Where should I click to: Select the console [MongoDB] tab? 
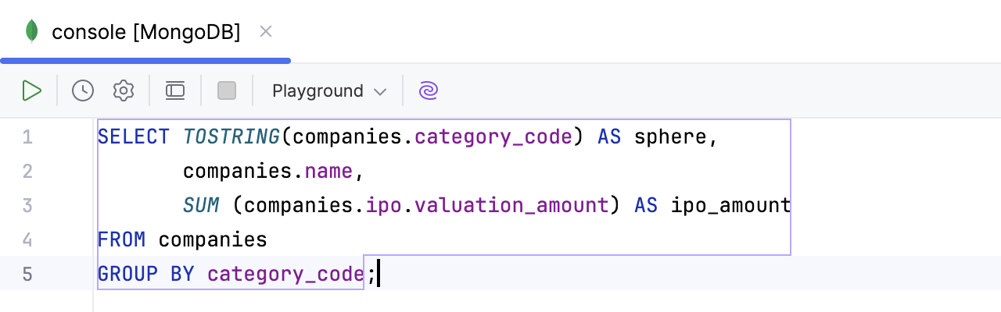(x=145, y=32)
